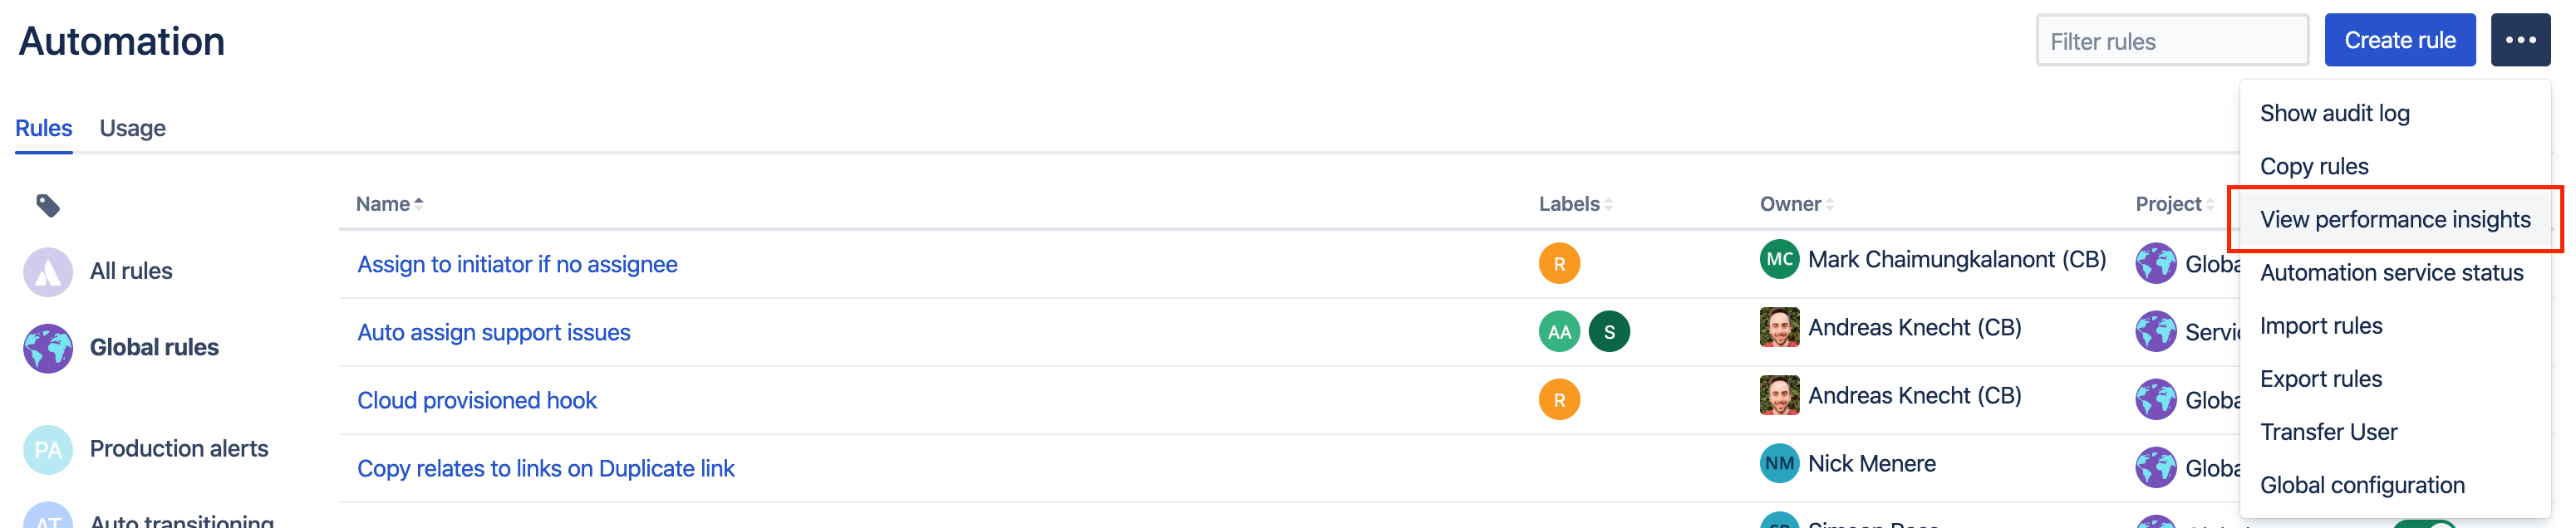This screenshot has height=528, width=2576.
Task: Click into the Filter rules field
Action: (x=2171, y=41)
